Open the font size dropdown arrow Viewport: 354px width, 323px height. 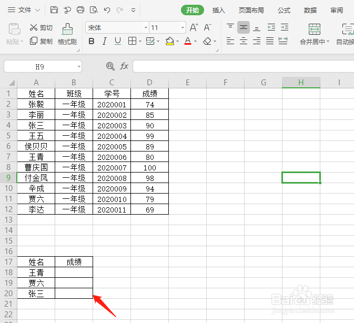tap(183, 28)
